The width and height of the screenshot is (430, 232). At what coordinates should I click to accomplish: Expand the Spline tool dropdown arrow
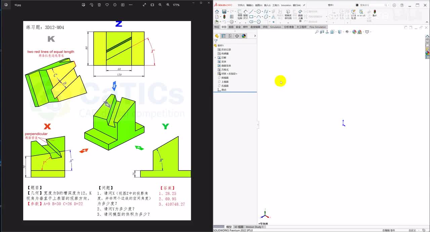(x=270, y=11)
